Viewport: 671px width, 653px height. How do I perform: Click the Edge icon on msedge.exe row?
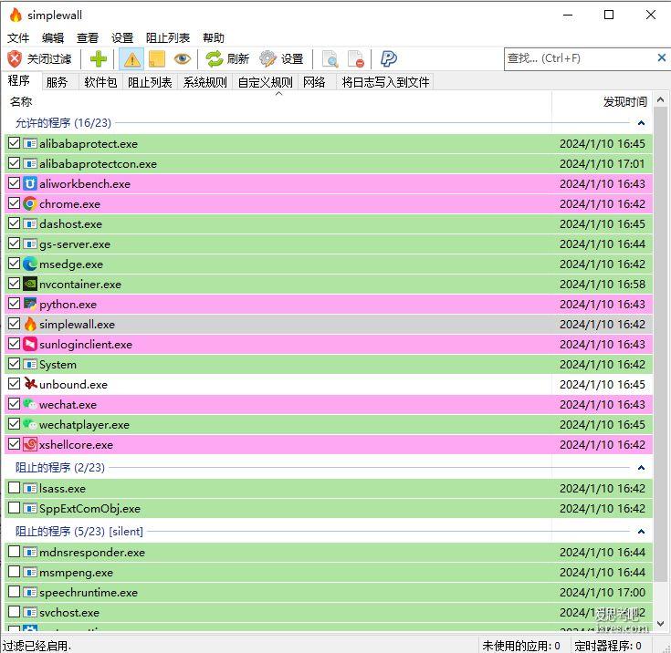pos(29,264)
